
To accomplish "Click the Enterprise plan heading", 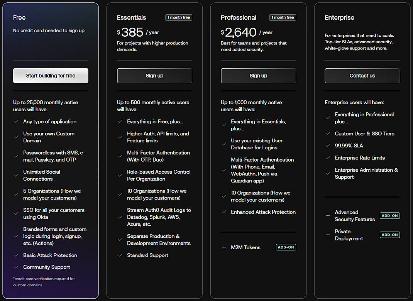I will [x=339, y=18].
